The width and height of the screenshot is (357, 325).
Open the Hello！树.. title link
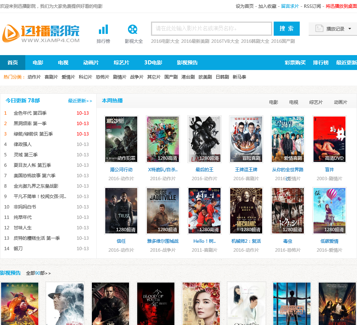(205, 241)
